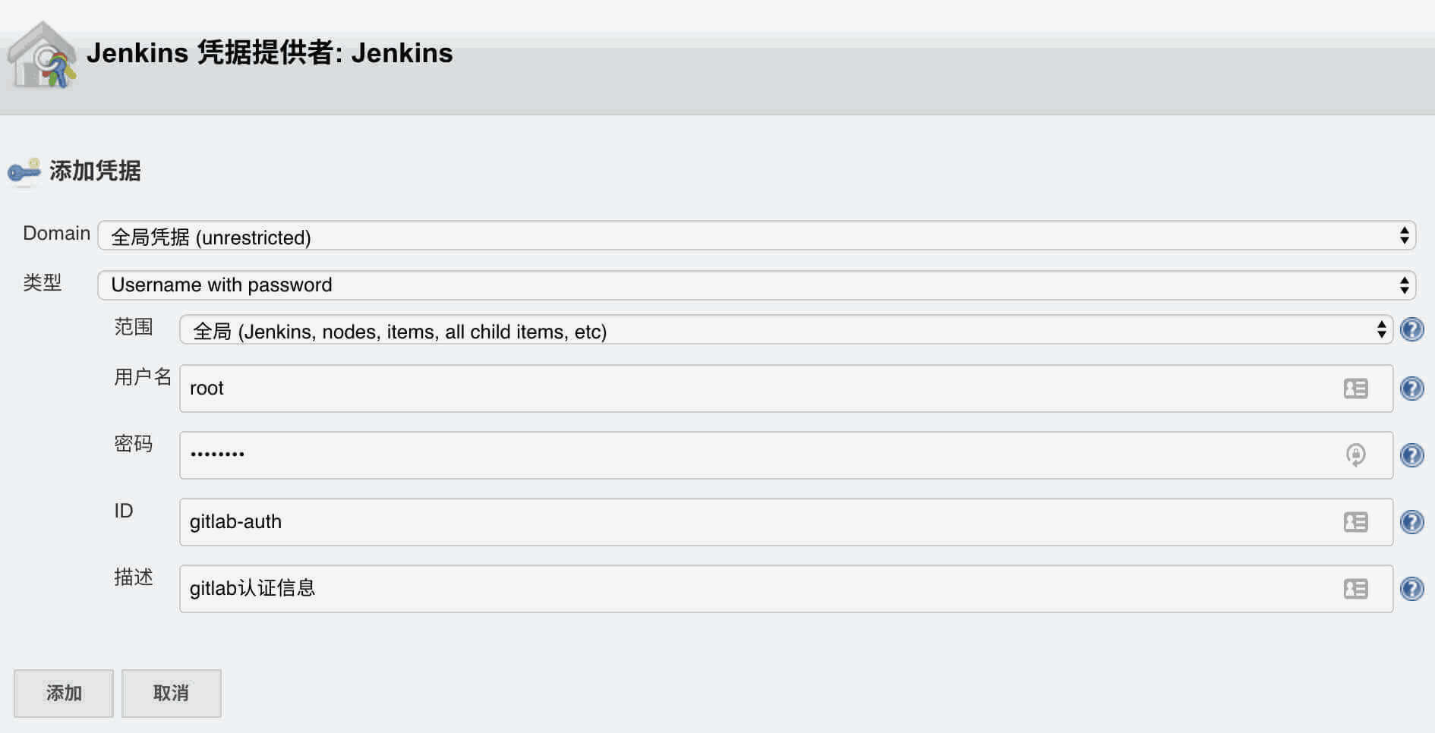Viewport: 1435px width, 733px height.
Task: Click the autofill contact icon in 用户名 field
Action: 1355,389
